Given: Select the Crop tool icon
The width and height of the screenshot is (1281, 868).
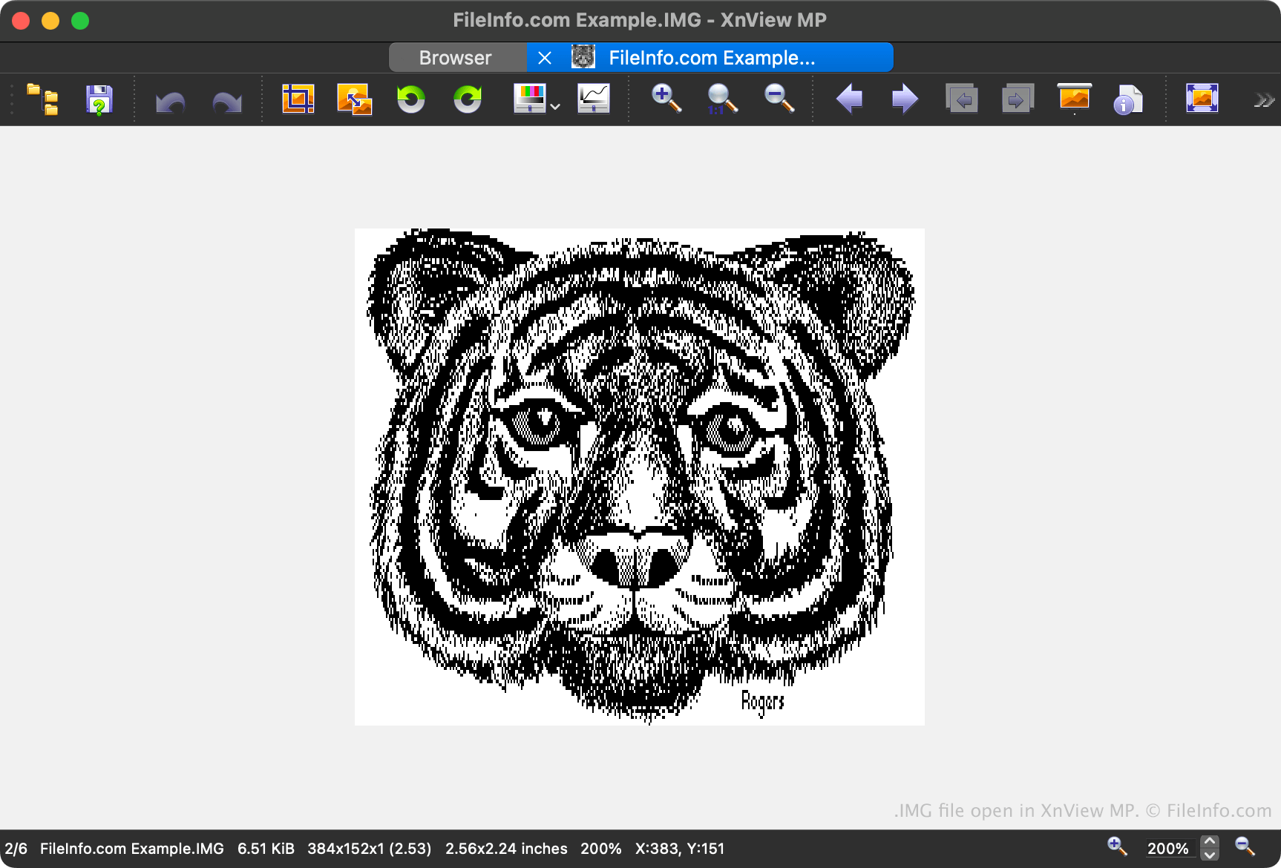Looking at the screenshot, I should click(298, 99).
